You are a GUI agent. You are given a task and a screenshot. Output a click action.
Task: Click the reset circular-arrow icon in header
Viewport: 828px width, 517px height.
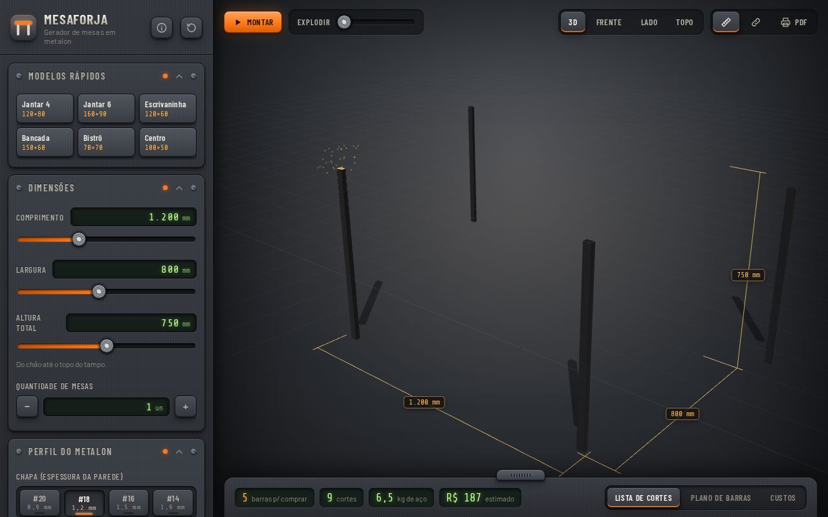click(x=191, y=28)
